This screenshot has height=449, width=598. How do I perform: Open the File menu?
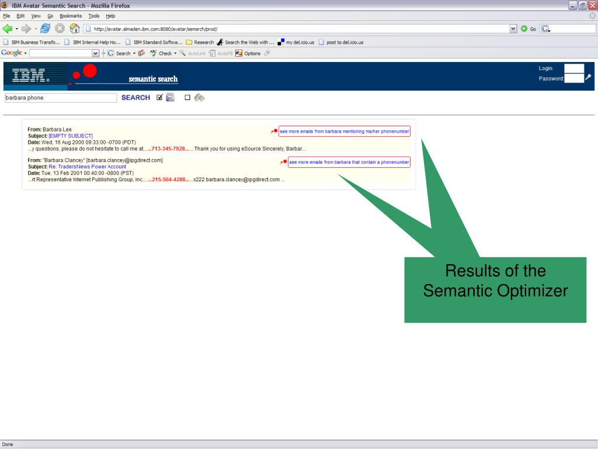6,16
